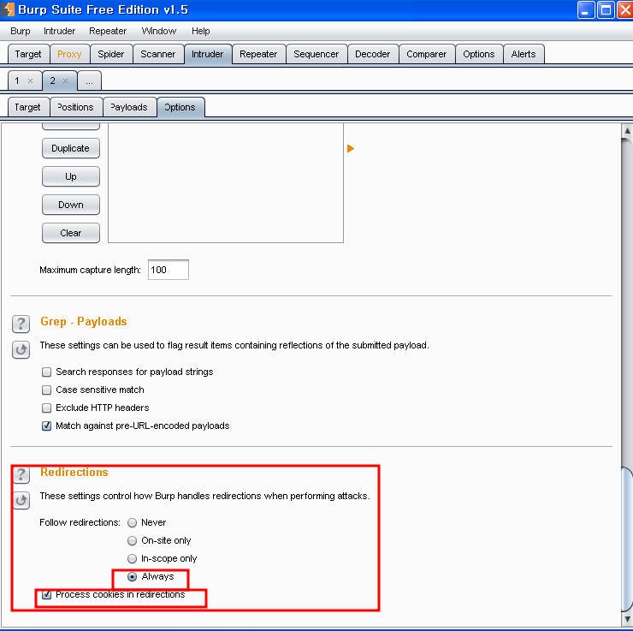The height and width of the screenshot is (631, 633).
Task: Open the Help menu
Action: [x=201, y=31]
